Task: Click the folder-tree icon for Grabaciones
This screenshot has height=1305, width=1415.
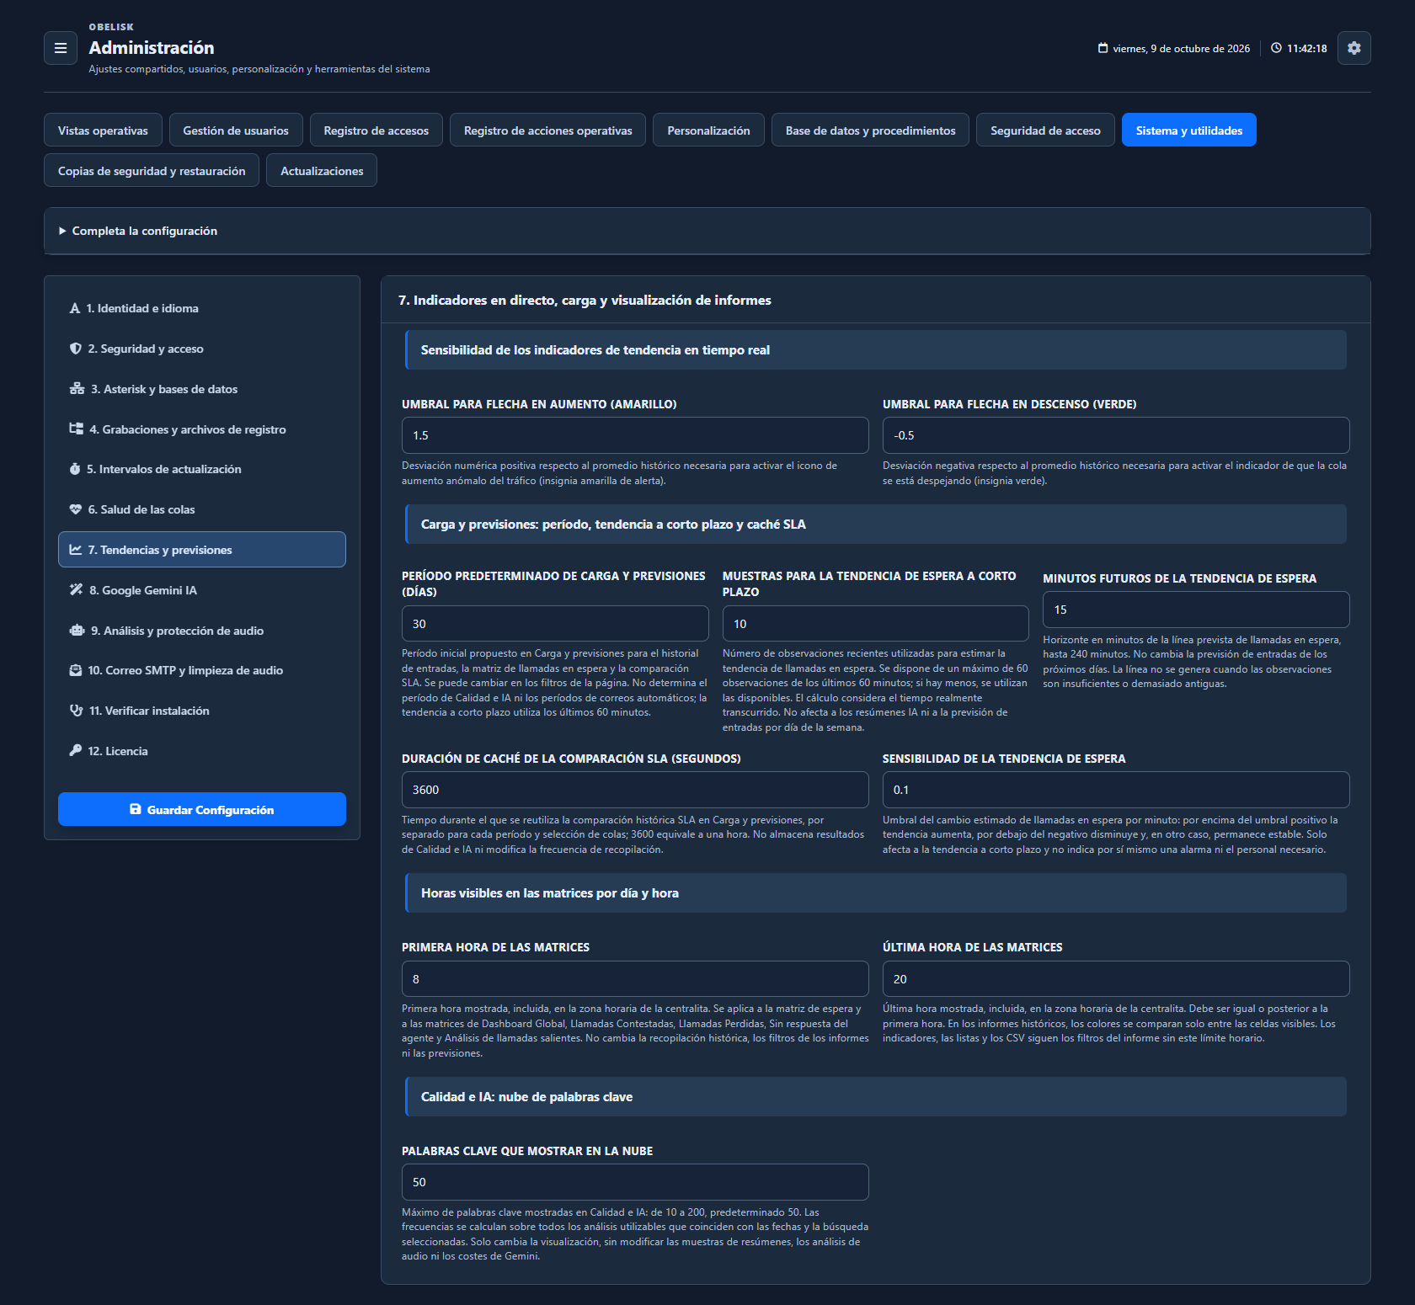Action: [x=77, y=429]
